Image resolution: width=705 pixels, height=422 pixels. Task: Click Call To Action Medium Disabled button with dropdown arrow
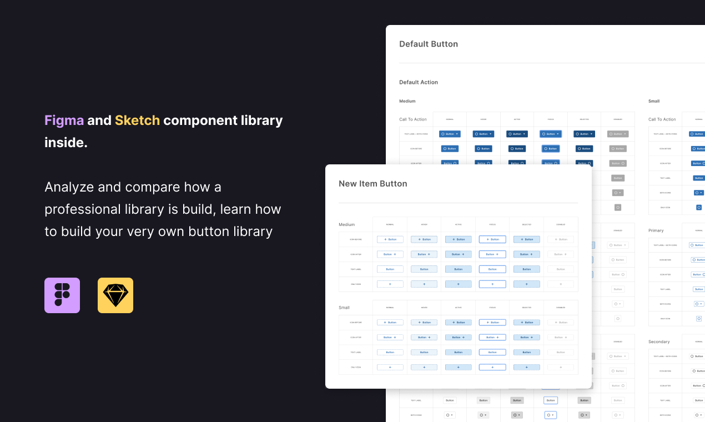(618, 134)
